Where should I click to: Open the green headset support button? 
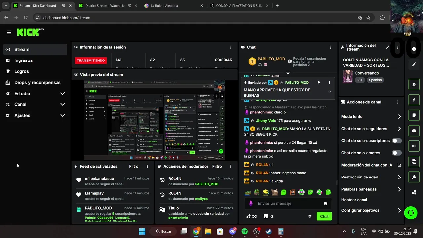(411, 213)
